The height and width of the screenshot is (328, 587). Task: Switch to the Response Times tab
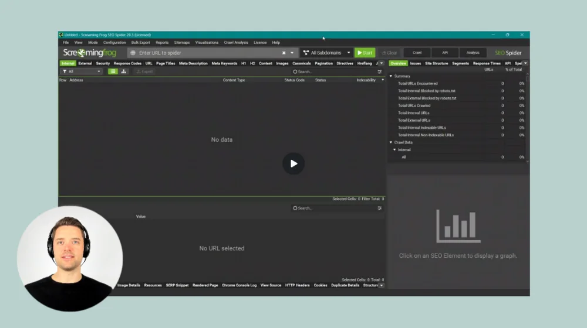click(487, 63)
